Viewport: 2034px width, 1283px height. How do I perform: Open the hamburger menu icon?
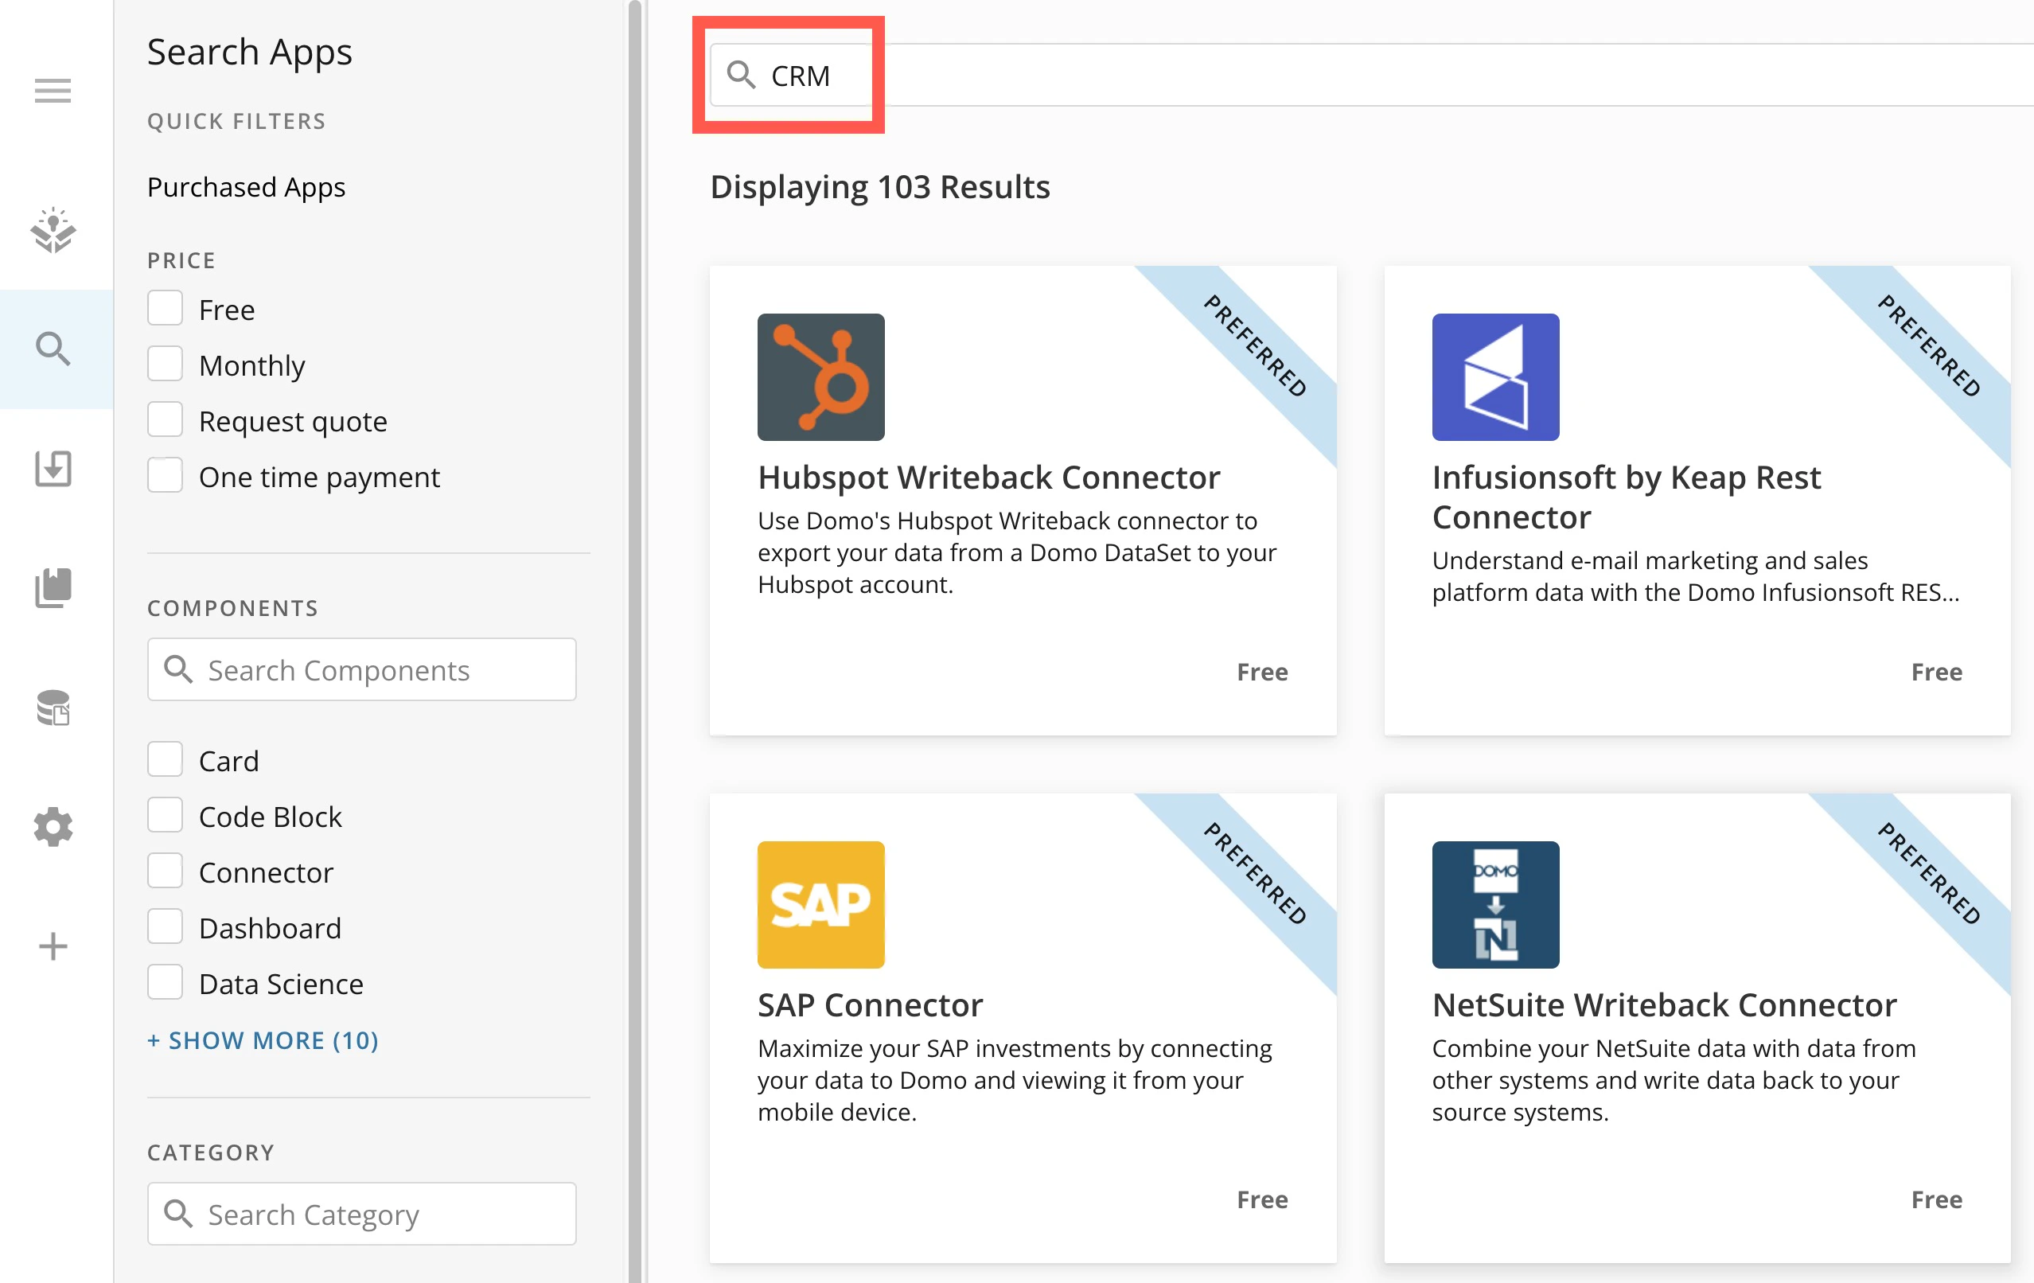coord(53,91)
